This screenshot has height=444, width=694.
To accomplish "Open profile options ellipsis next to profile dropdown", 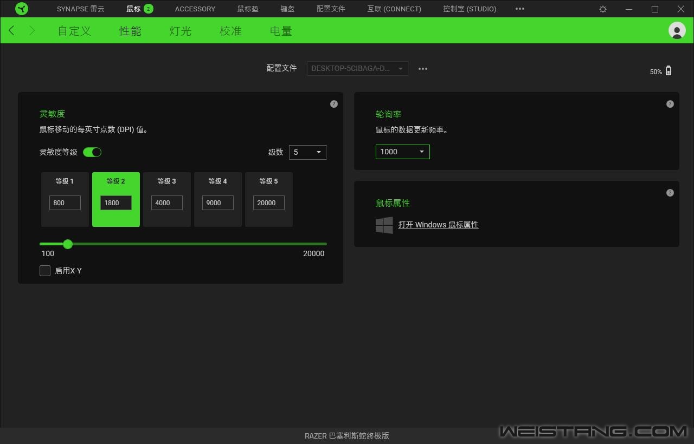I will click(x=423, y=69).
